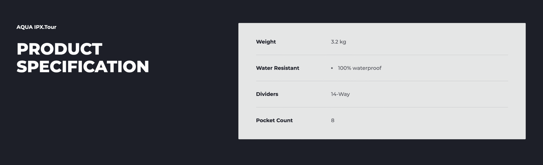Click the separator line below Water Resistant row
This screenshot has height=165, width=543.
(x=382, y=81)
